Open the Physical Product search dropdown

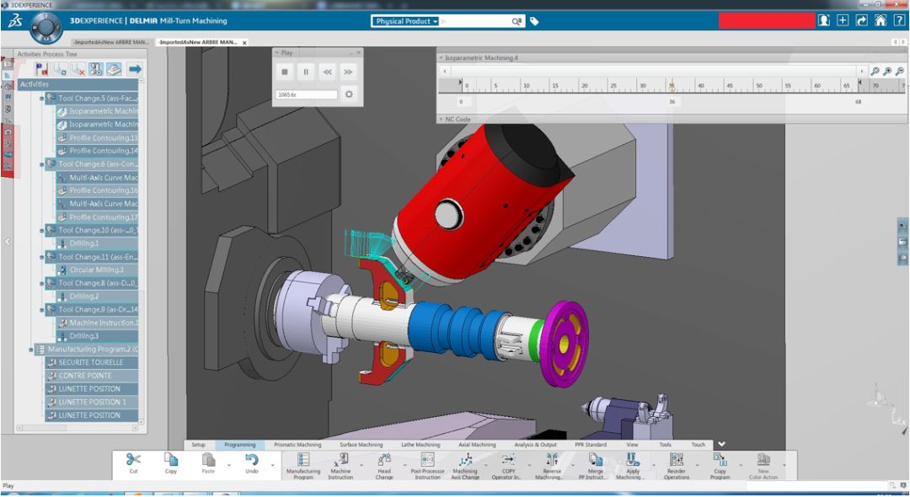[405, 21]
